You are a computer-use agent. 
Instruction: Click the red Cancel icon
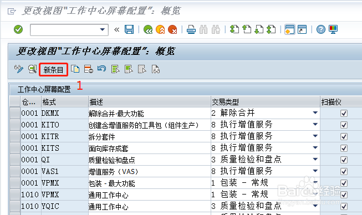[172, 29]
